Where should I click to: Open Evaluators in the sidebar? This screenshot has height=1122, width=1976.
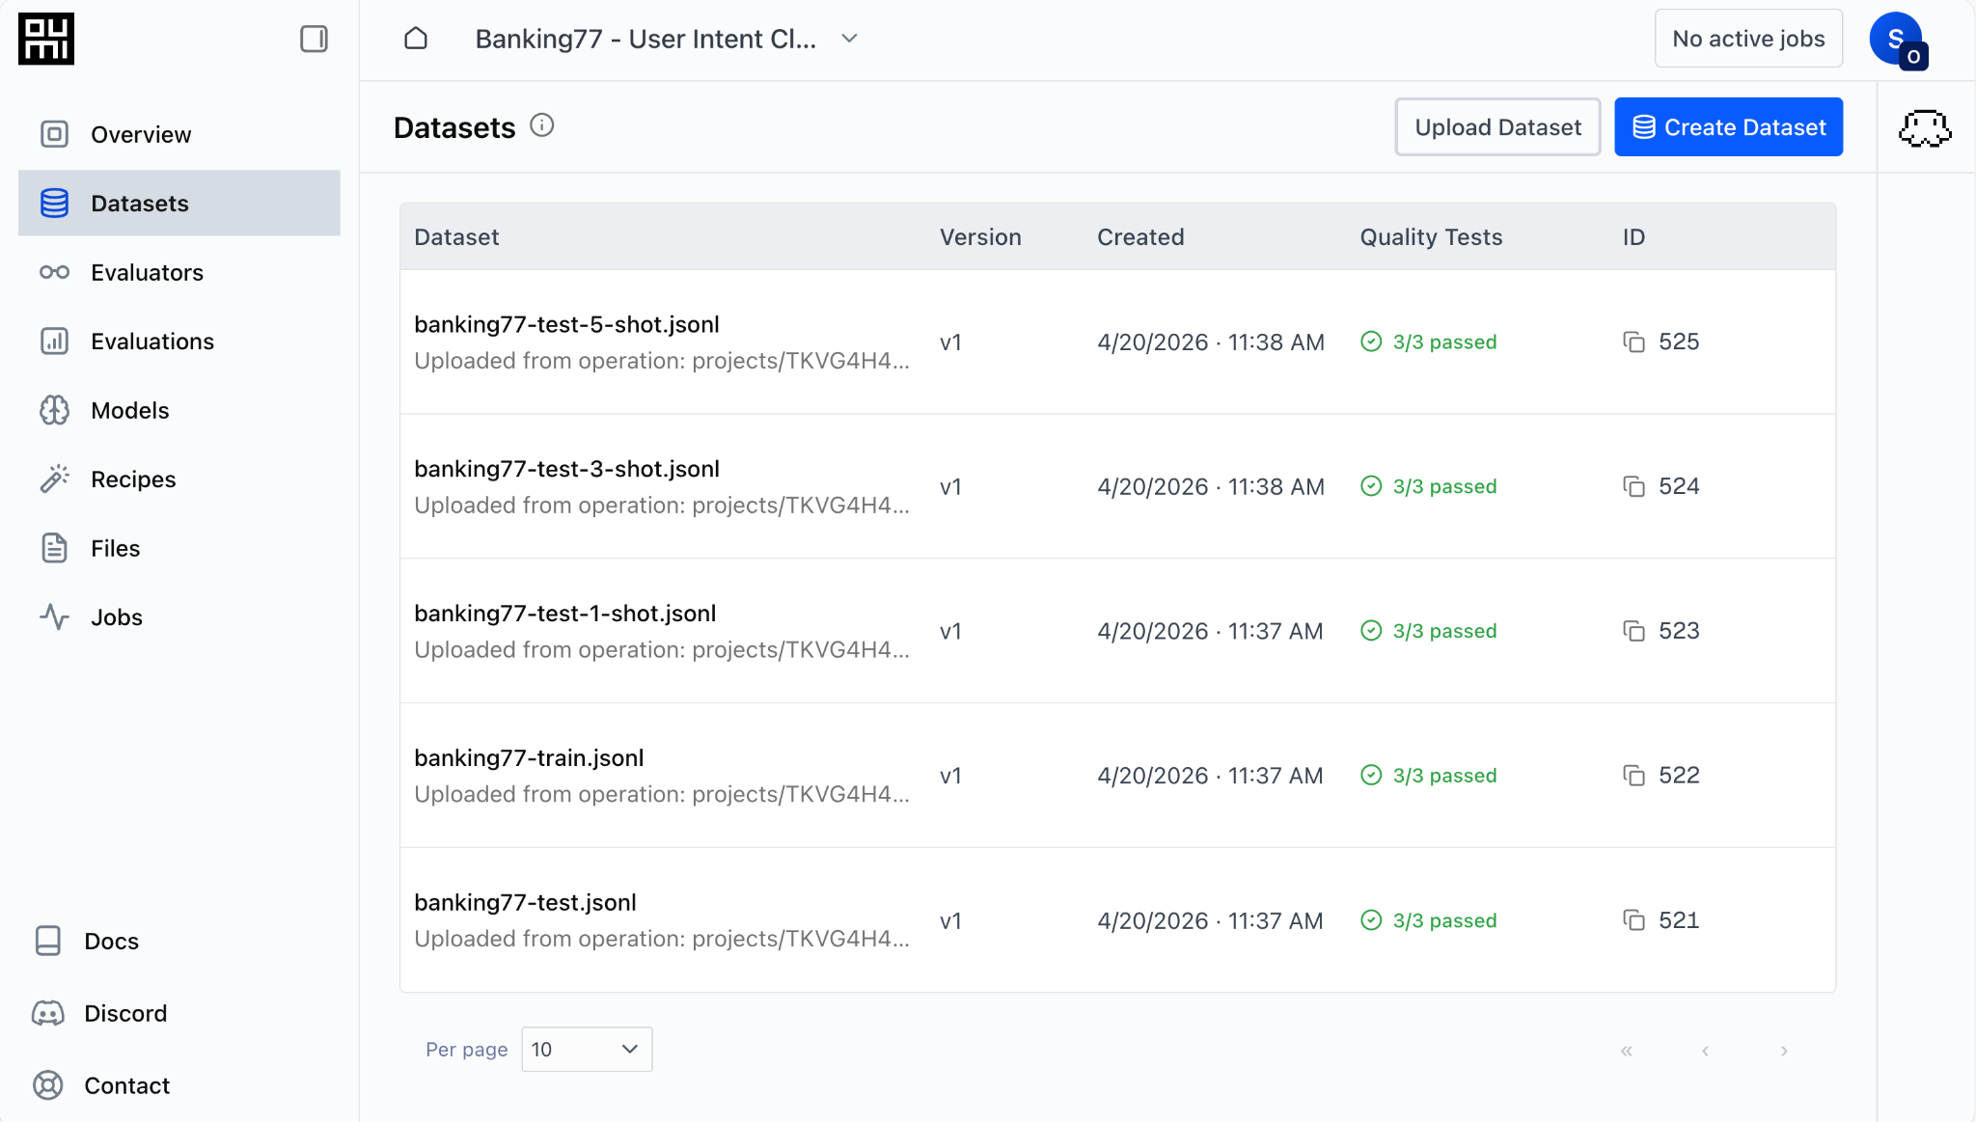tap(147, 272)
